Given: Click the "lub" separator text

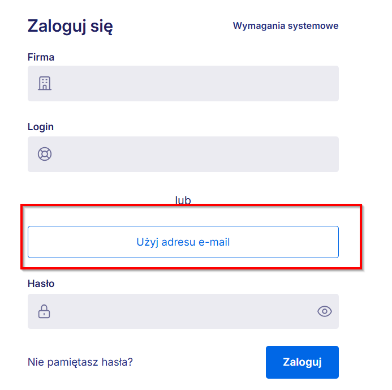Looking at the screenshot, I should (183, 200).
